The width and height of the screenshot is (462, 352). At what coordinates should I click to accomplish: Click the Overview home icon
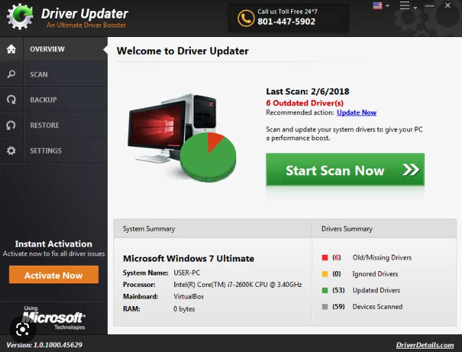click(x=11, y=49)
